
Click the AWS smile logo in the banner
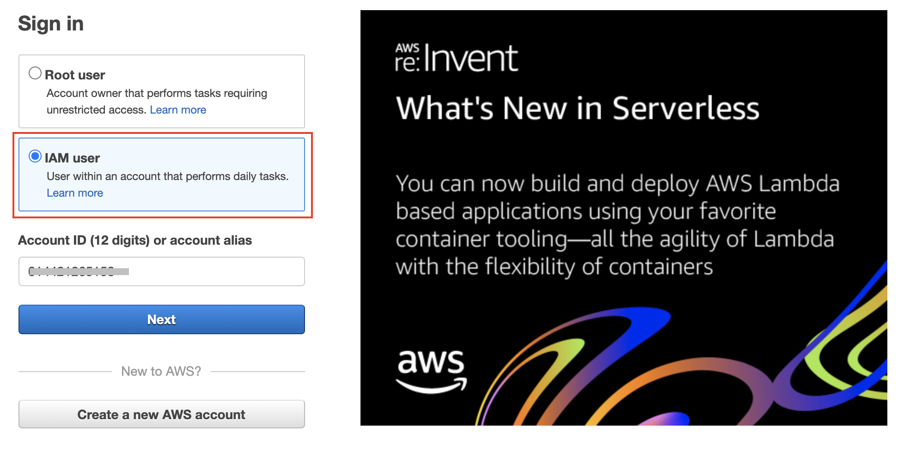pyautogui.click(x=432, y=371)
